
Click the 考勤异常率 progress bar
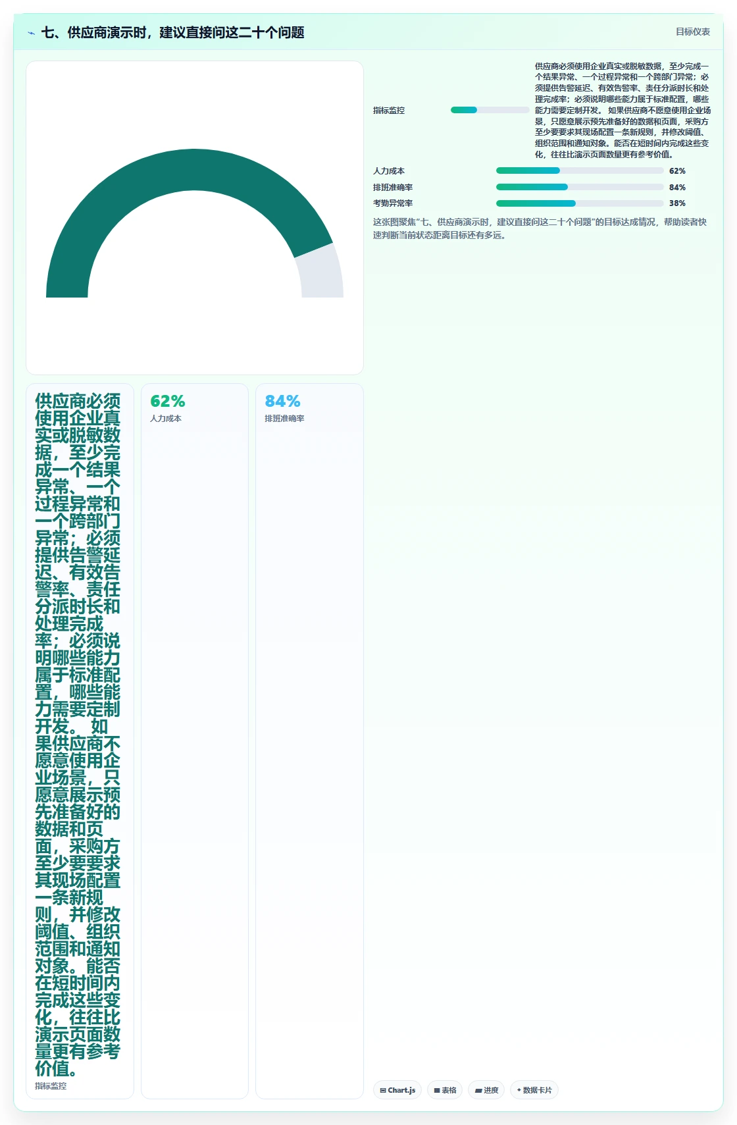tap(580, 203)
